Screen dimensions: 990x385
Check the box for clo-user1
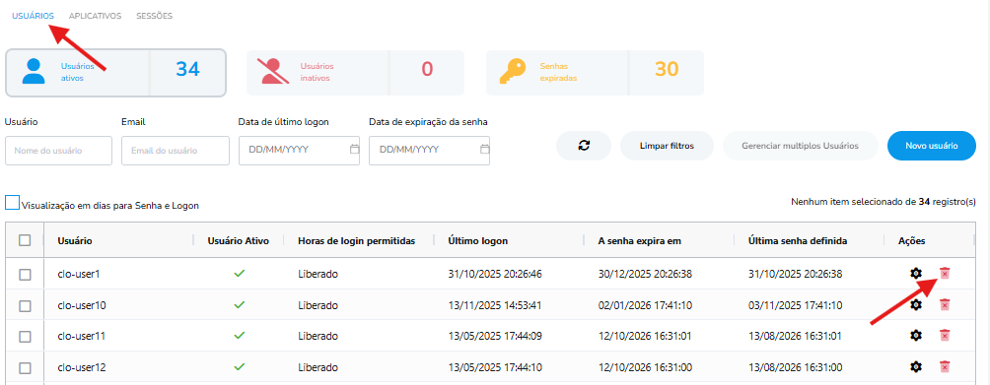pyautogui.click(x=25, y=275)
